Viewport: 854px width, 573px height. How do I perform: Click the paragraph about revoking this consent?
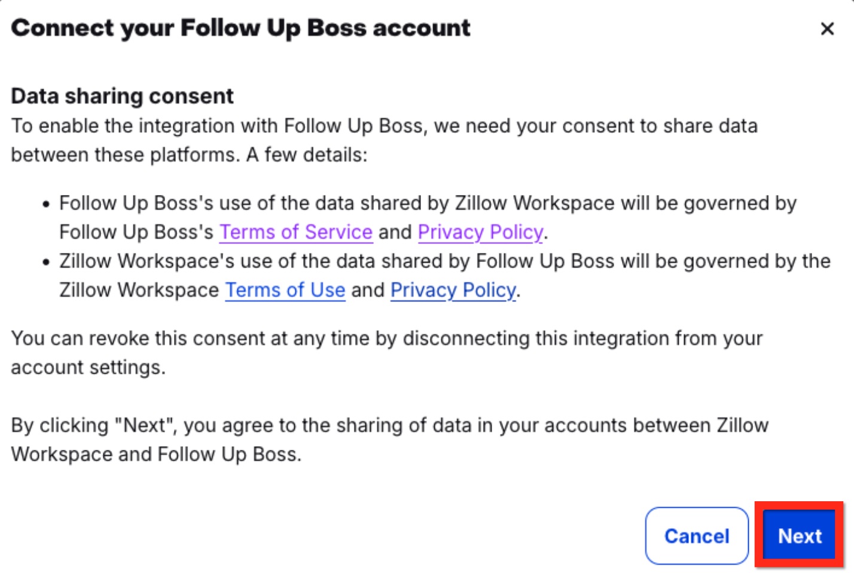click(386, 339)
